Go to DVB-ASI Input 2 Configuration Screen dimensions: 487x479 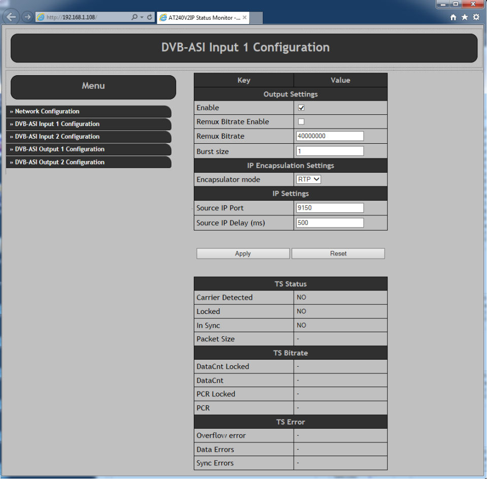[57, 137]
